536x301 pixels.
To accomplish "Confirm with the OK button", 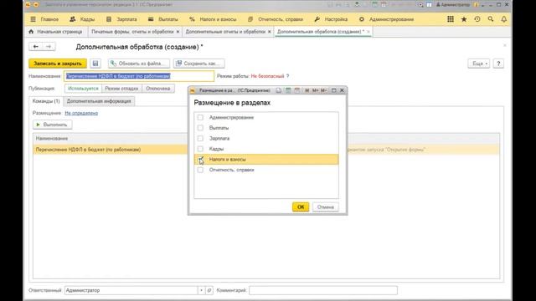I will (301, 207).
